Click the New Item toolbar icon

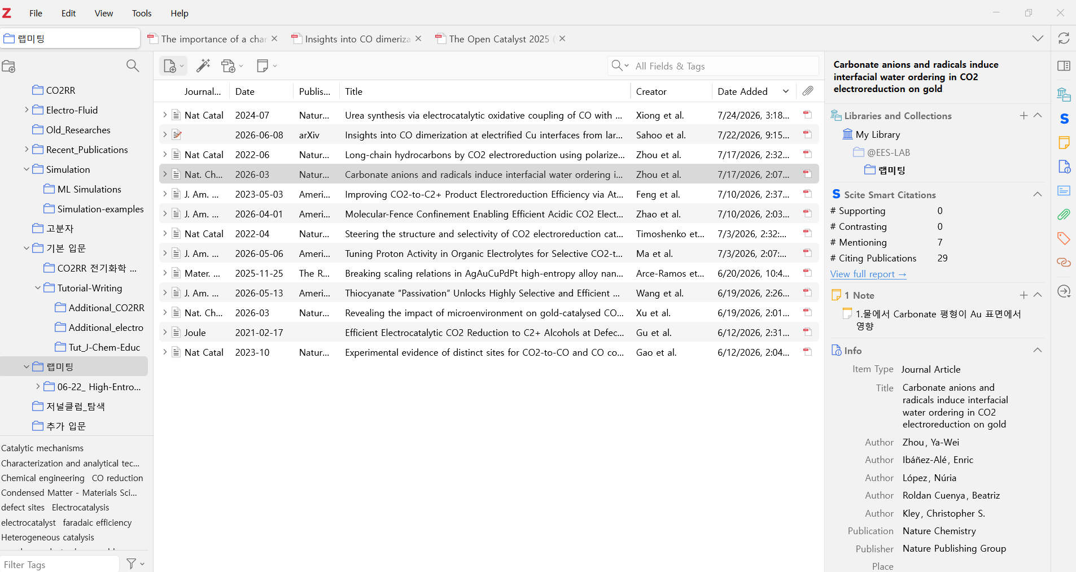pyautogui.click(x=173, y=66)
